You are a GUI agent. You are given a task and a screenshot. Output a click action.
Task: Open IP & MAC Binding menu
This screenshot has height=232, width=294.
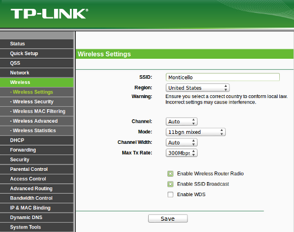click(37, 208)
